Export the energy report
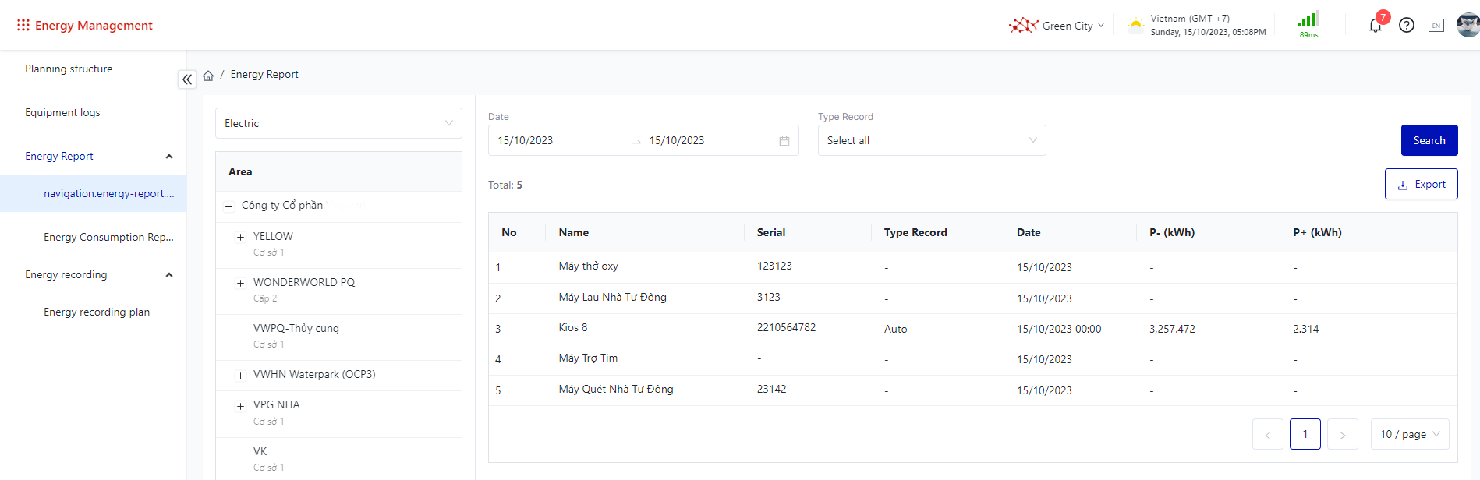 [x=1421, y=184]
